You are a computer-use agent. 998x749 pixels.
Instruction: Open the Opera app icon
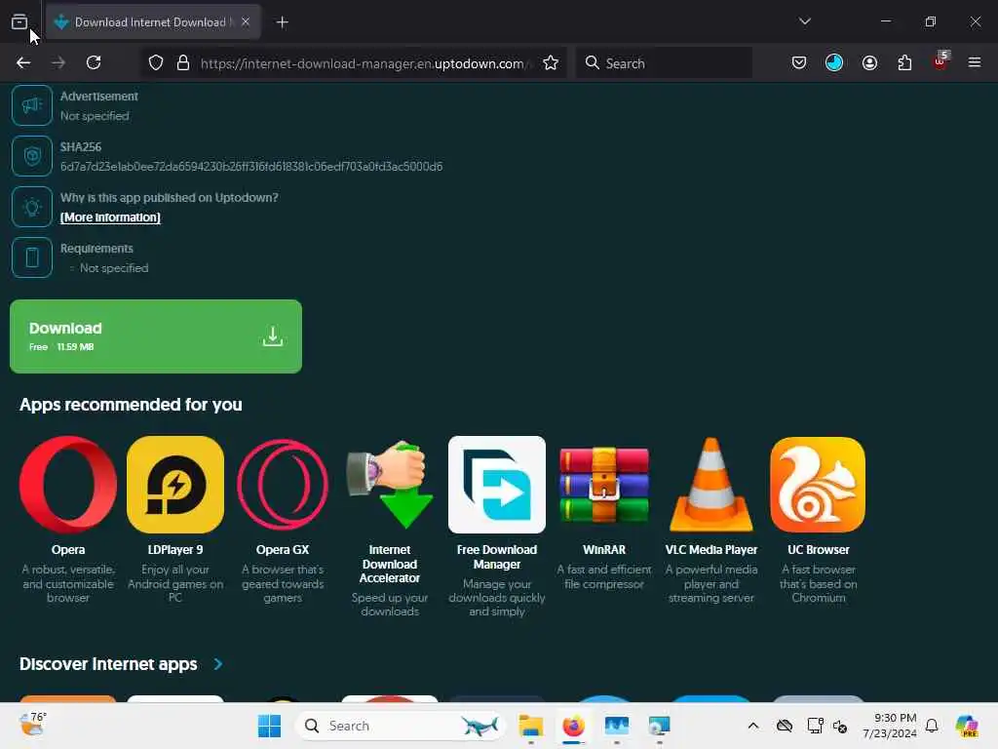(x=68, y=485)
